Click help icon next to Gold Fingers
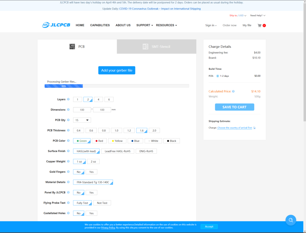The width and height of the screenshot is (306, 233). click(68, 171)
